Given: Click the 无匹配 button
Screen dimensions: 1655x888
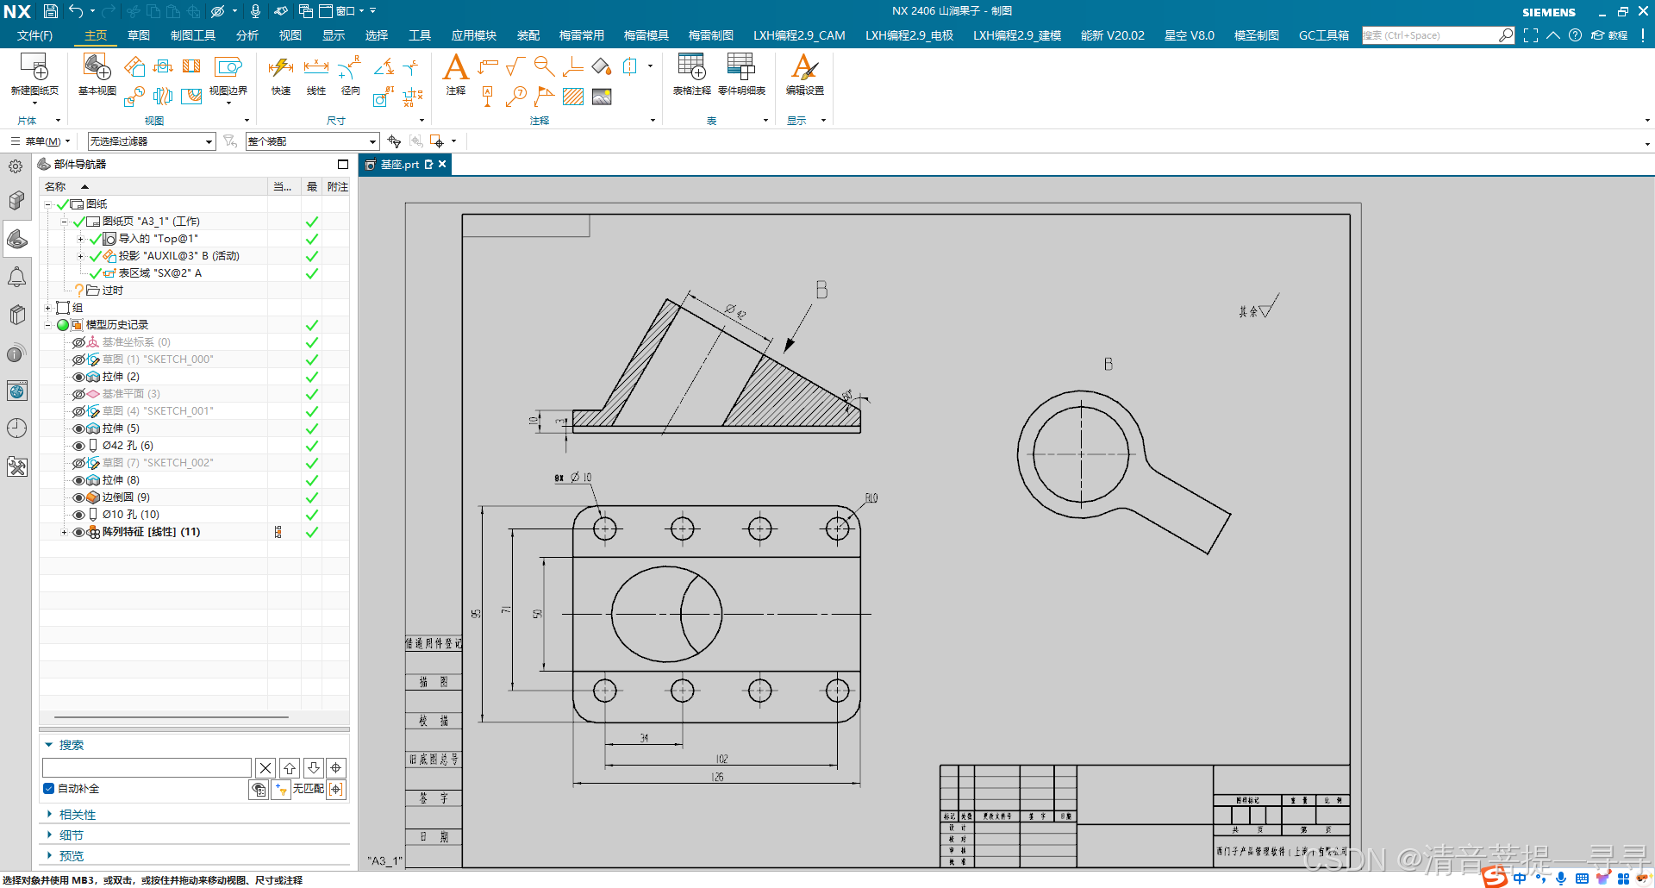Looking at the screenshot, I should point(308,789).
